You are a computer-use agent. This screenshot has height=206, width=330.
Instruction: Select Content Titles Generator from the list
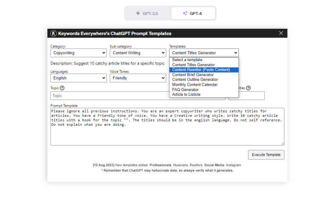coord(193,65)
